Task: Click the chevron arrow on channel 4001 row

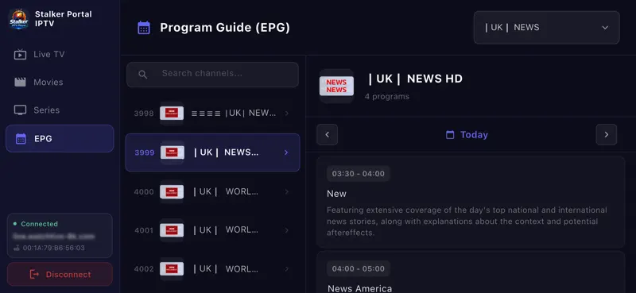Action: (287, 230)
